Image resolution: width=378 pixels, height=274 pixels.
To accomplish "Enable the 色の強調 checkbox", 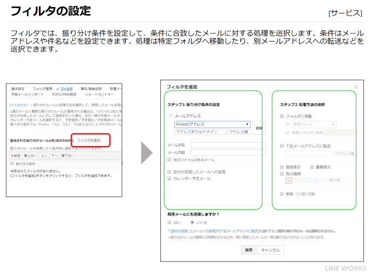I will click(x=282, y=174).
